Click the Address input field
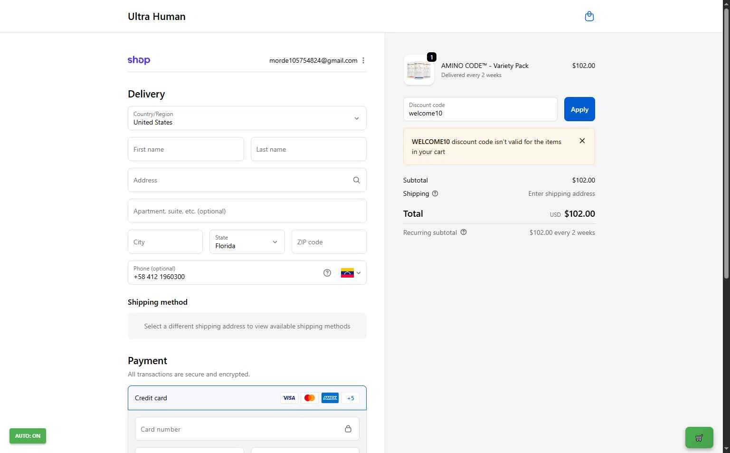The height and width of the screenshot is (453, 730). point(247,180)
